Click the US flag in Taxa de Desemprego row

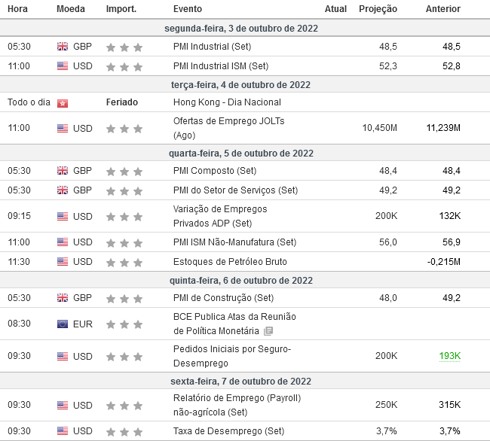63,431
